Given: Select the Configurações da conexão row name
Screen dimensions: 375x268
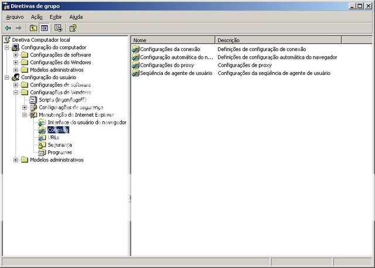Looking at the screenshot, I should point(170,49).
